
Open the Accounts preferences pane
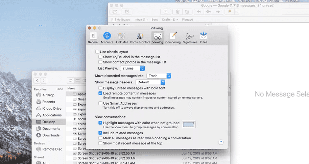click(x=107, y=38)
